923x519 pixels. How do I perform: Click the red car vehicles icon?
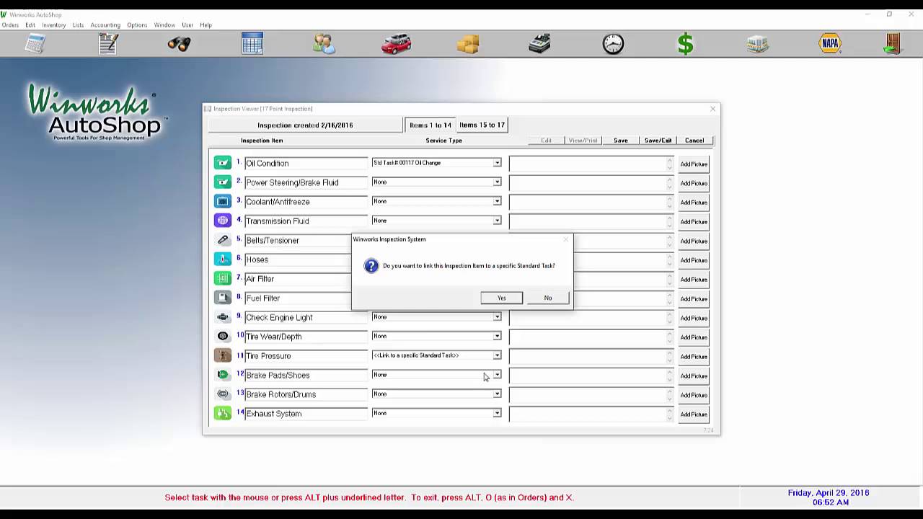396,44
